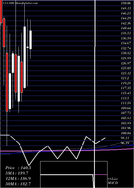Click the 113.5 price axis label
The image size is (134, 188).
point(125,98)
